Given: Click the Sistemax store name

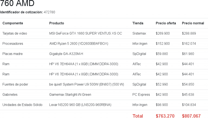Looking at the screenshot, I should point(139,34).
